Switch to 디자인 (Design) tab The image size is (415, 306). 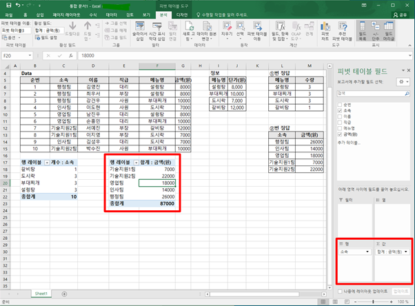pos(182,15)
